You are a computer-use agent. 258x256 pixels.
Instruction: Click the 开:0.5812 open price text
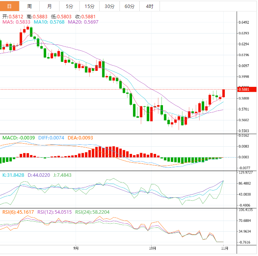tap(13, 17)
